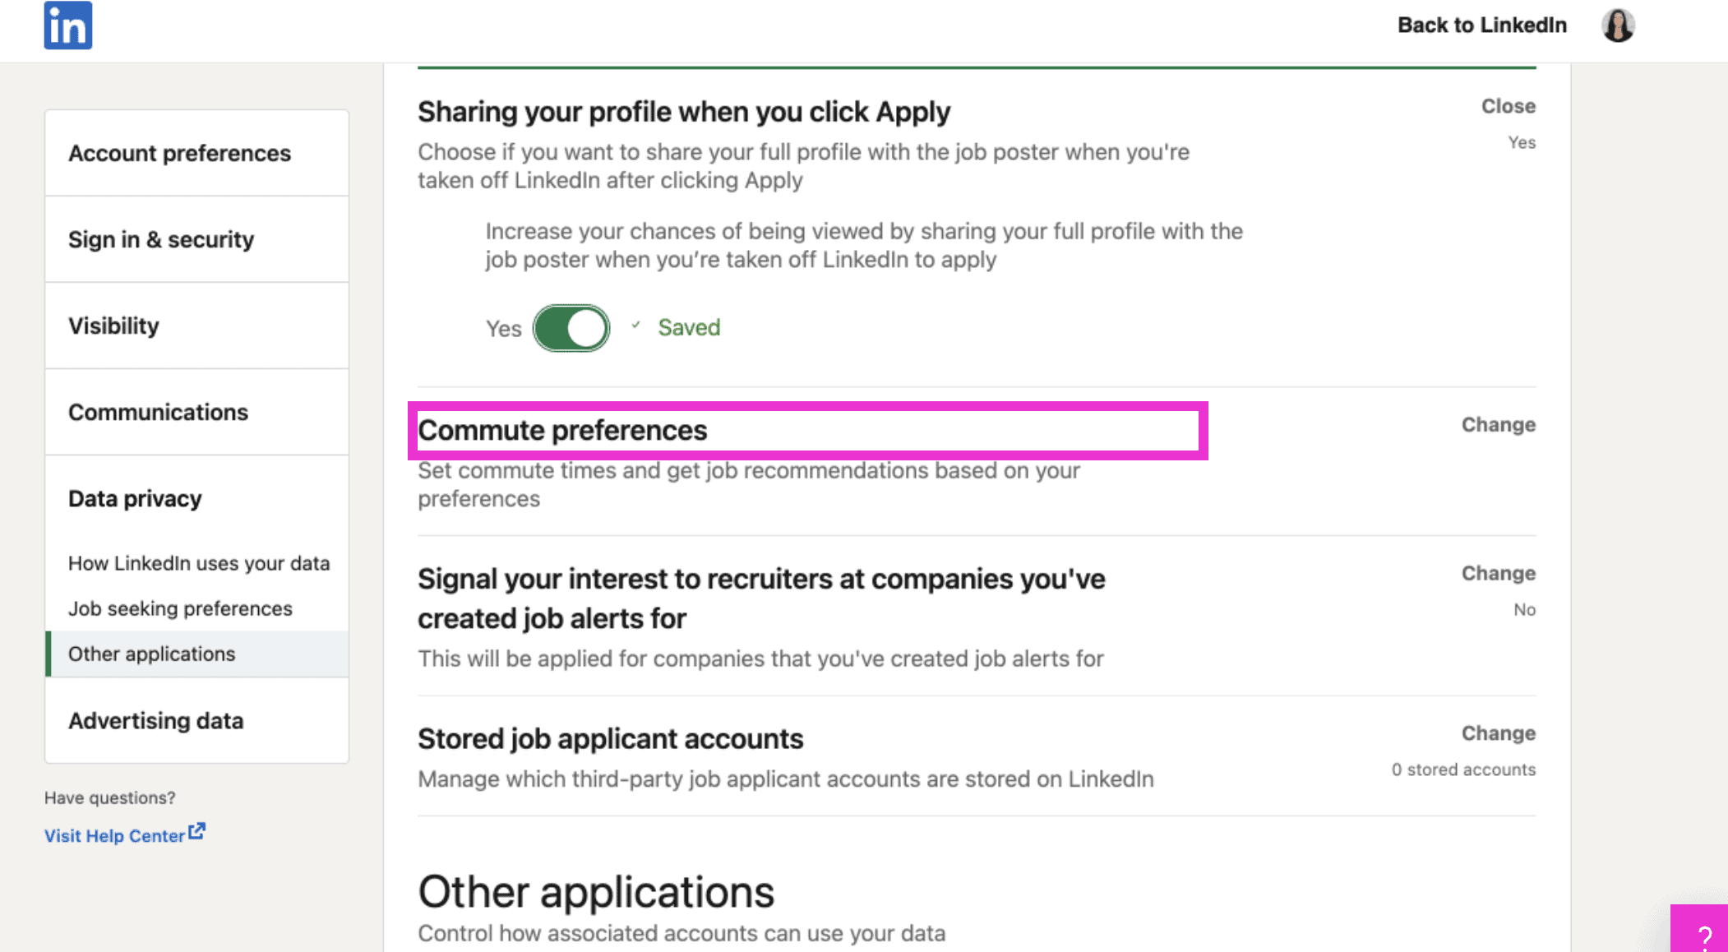This screenshot has width=1728, height=952.
Task: Select Account preferences in the sidebar
Action: click(180, 153)
